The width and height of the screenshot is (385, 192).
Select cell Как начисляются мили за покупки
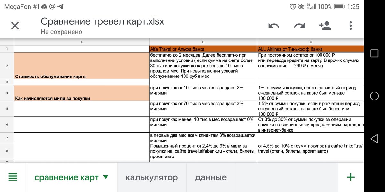coord(81,93)
